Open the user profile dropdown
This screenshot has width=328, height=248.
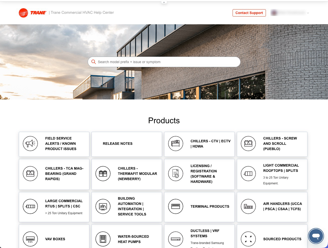click(290, 13)
